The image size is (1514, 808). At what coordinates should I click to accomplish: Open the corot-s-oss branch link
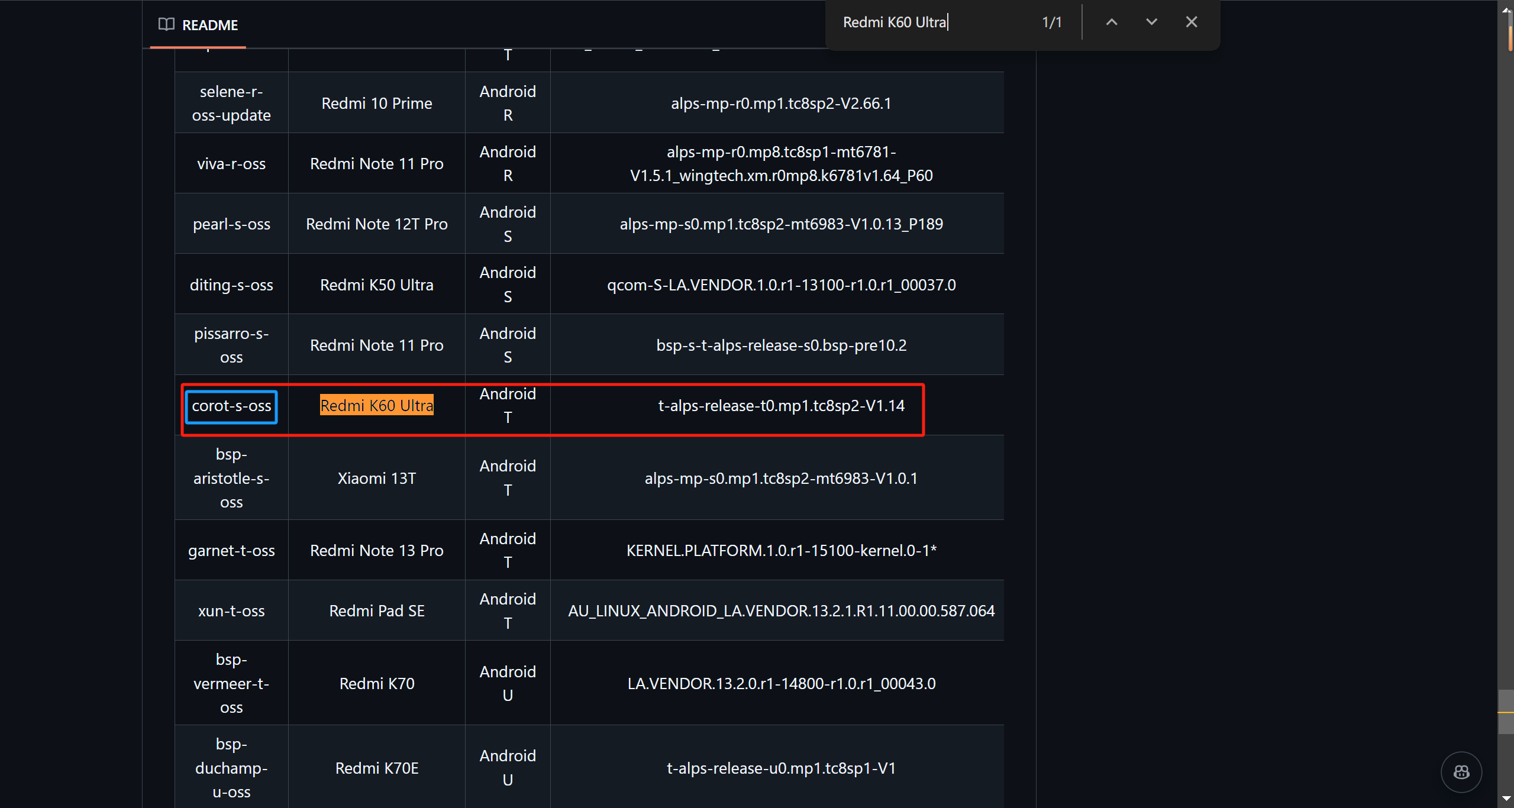[x=231, y=406]
